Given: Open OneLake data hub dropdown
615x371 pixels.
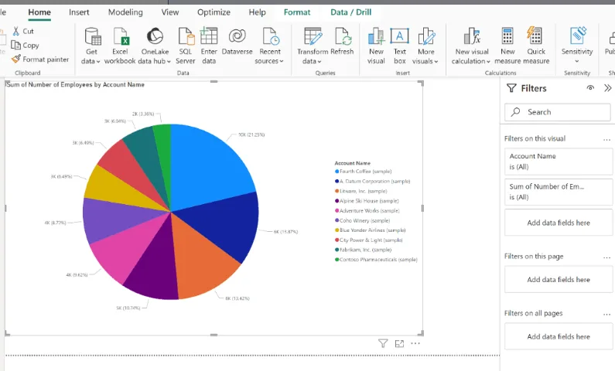Looking at the screenshot, I should 155,46.
